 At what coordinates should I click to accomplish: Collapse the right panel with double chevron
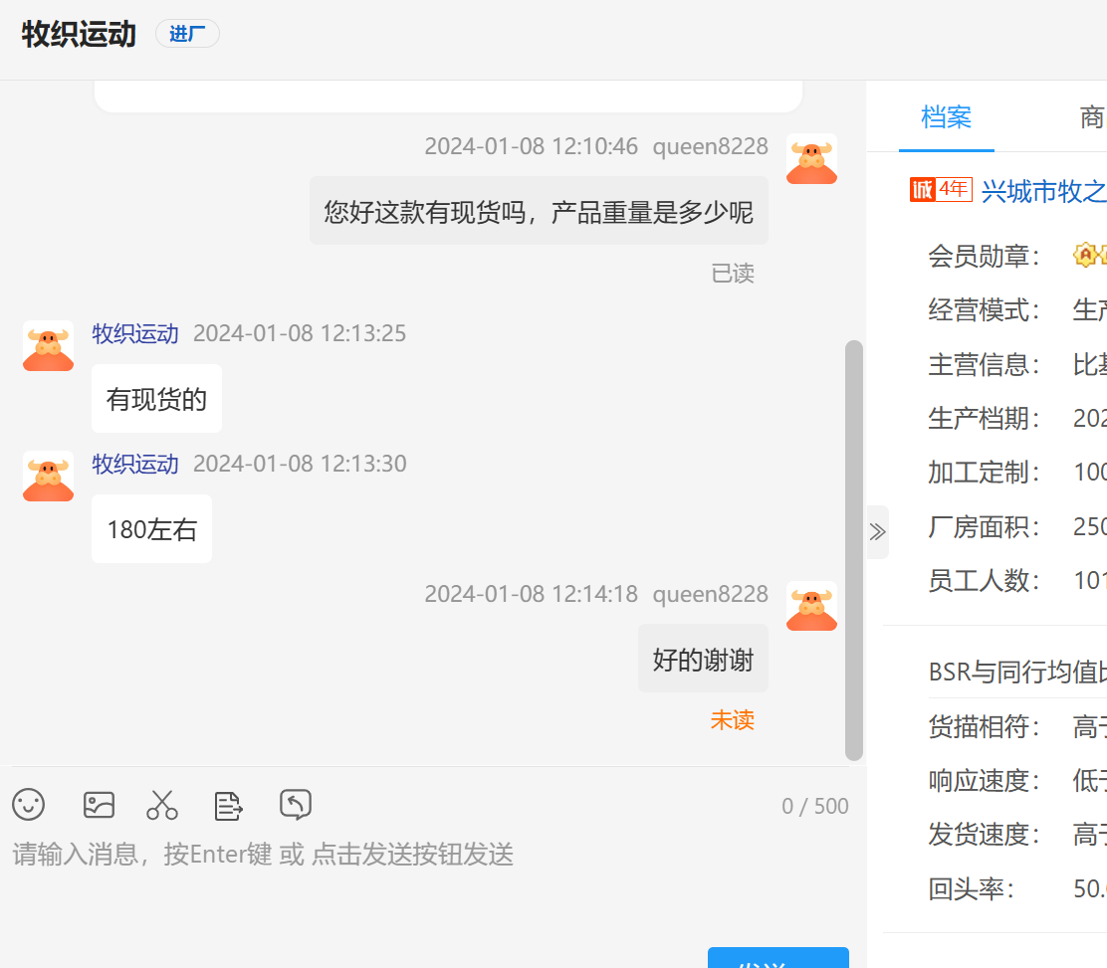click(877, 532)
